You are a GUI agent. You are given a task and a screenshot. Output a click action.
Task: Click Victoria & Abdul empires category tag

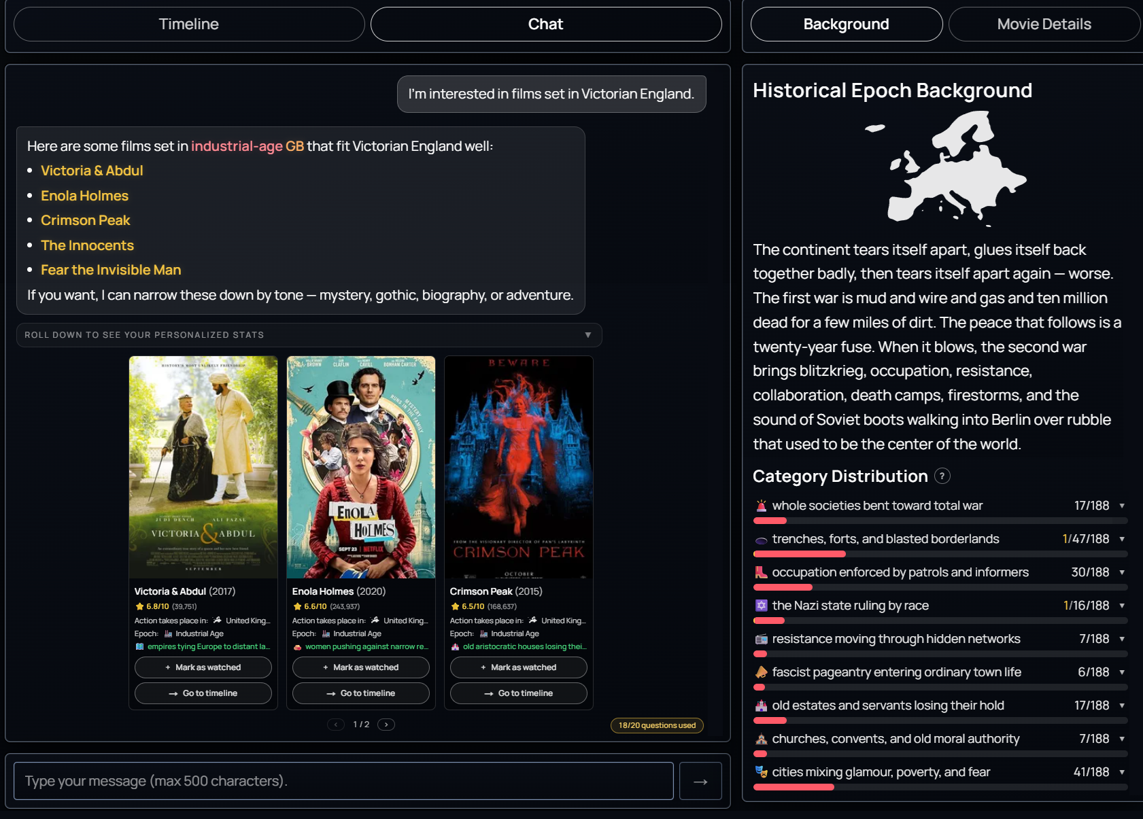coord(203,646)
